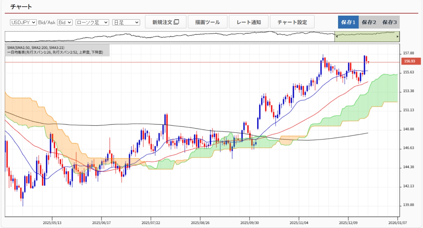Screen dimensions: 423x228
Task: Expand the Bid/Ask selector showing Bid
Action: tap(65, 22)
